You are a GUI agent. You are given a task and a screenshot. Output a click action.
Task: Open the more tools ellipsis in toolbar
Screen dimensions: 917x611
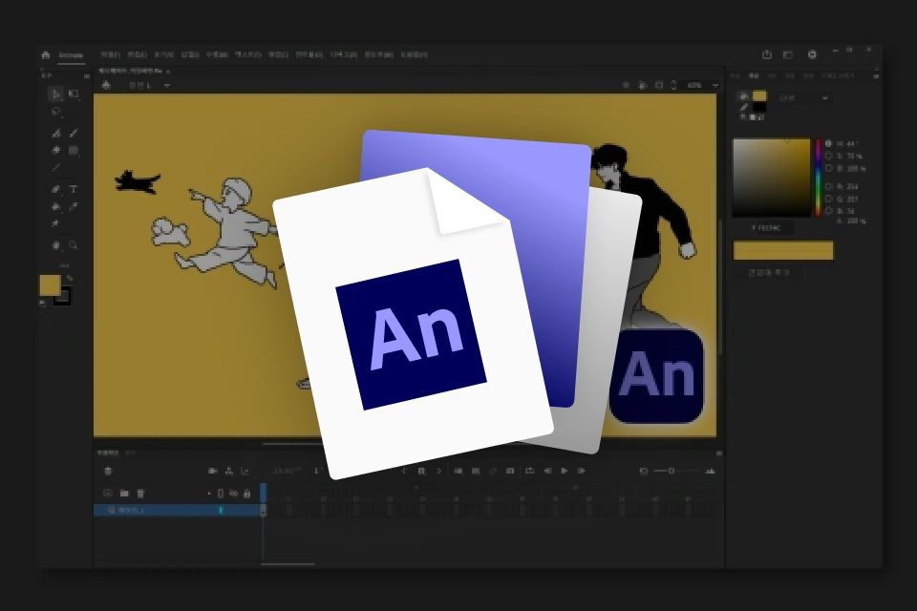(64, 264)
